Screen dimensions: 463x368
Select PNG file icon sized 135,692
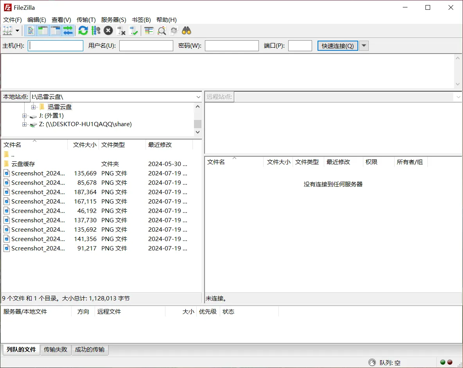(x=7, y=229)
